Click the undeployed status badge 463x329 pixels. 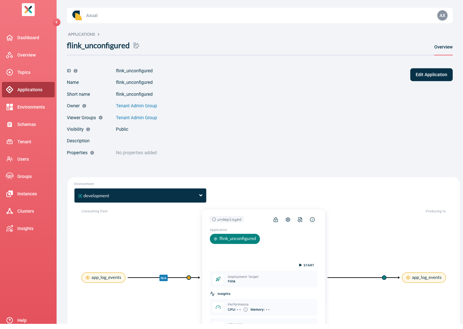(227, 219)
